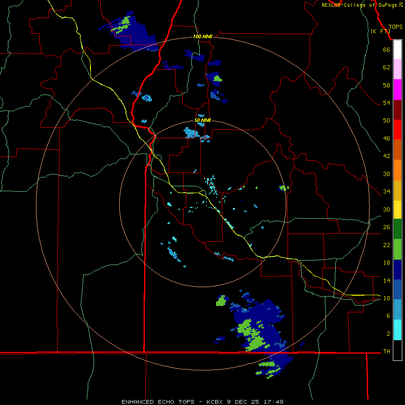
Task: Click the '9 DEC 25' date in the caption
Action: [244, 402]
